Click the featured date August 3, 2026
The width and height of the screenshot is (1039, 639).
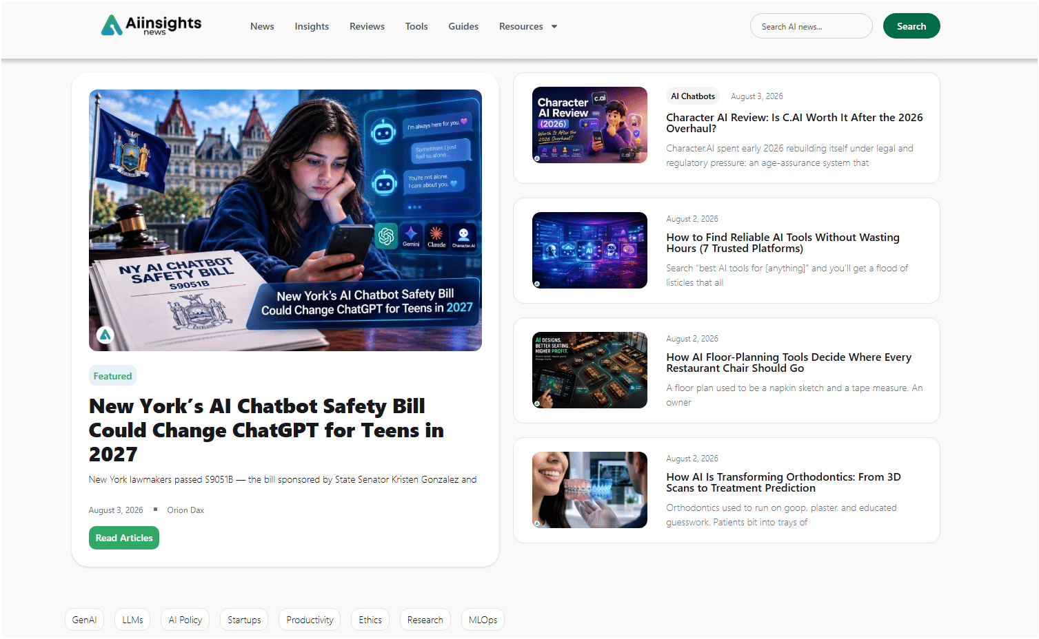click(116, 510)
